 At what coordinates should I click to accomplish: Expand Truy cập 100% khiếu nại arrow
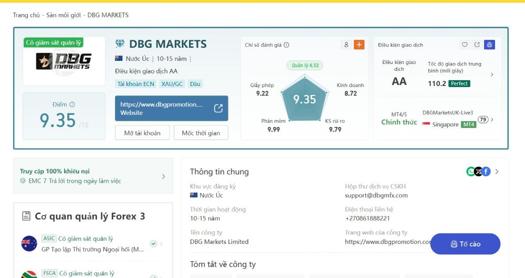click(x=163, y=176)
